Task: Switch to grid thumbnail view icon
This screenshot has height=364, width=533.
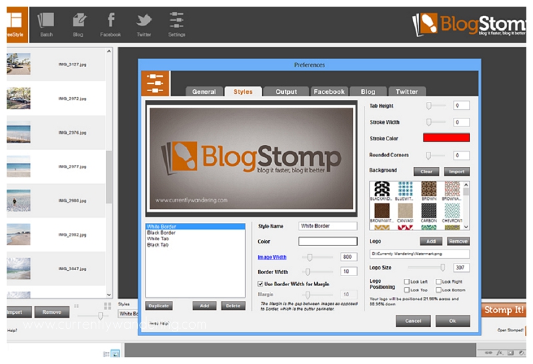Action: (x=107, y=306)
